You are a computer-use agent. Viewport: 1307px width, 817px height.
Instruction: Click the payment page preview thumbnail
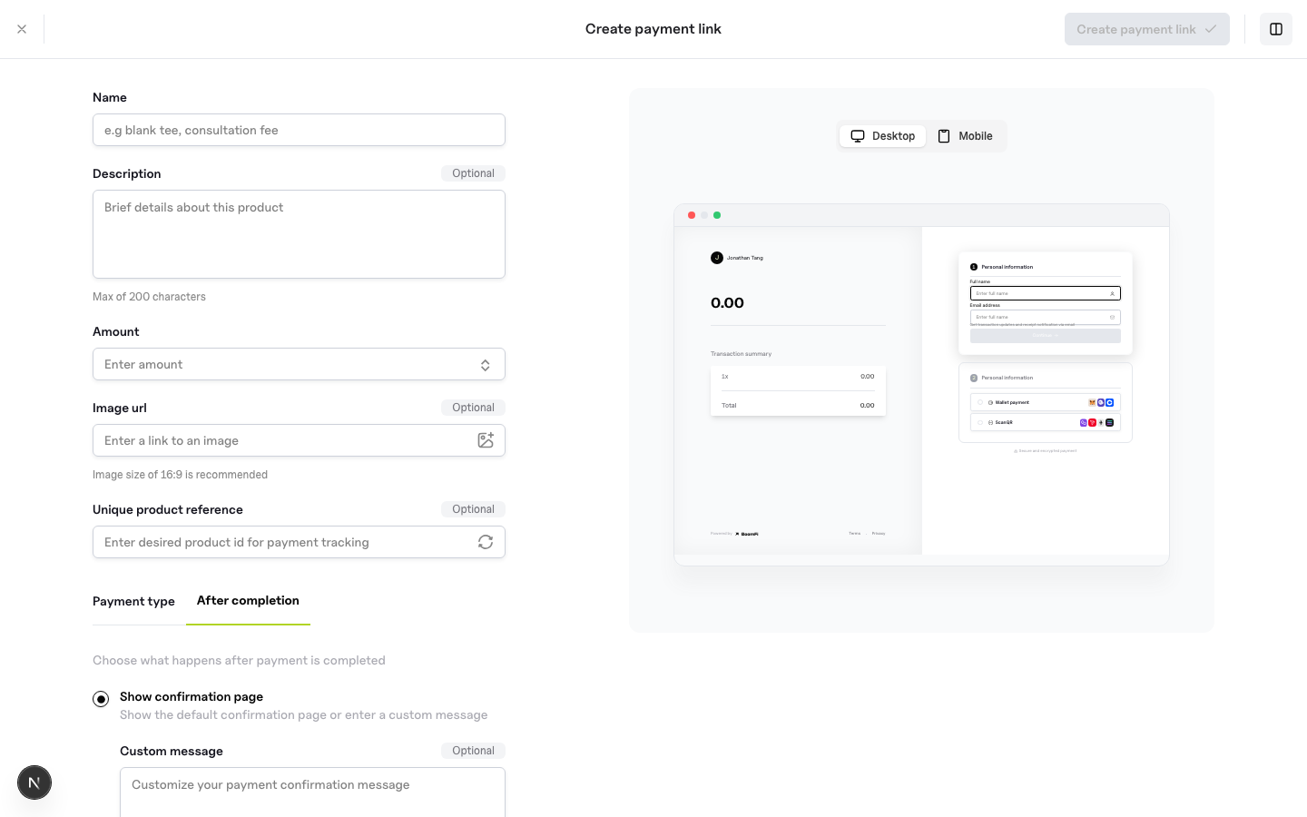(921, 384)
